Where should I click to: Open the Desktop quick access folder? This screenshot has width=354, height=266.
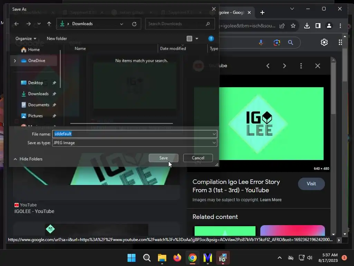[35, 83]
